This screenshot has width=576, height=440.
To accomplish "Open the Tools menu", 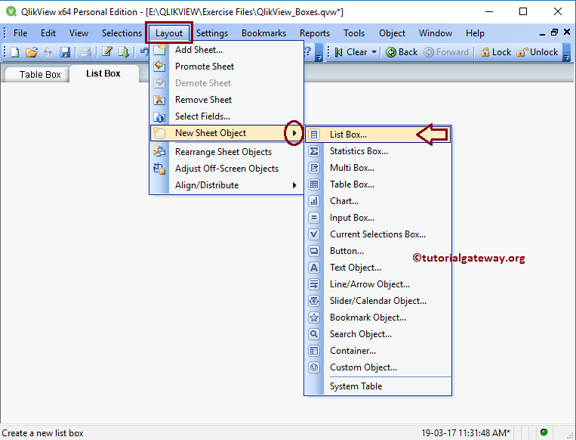I will [354, 33].
